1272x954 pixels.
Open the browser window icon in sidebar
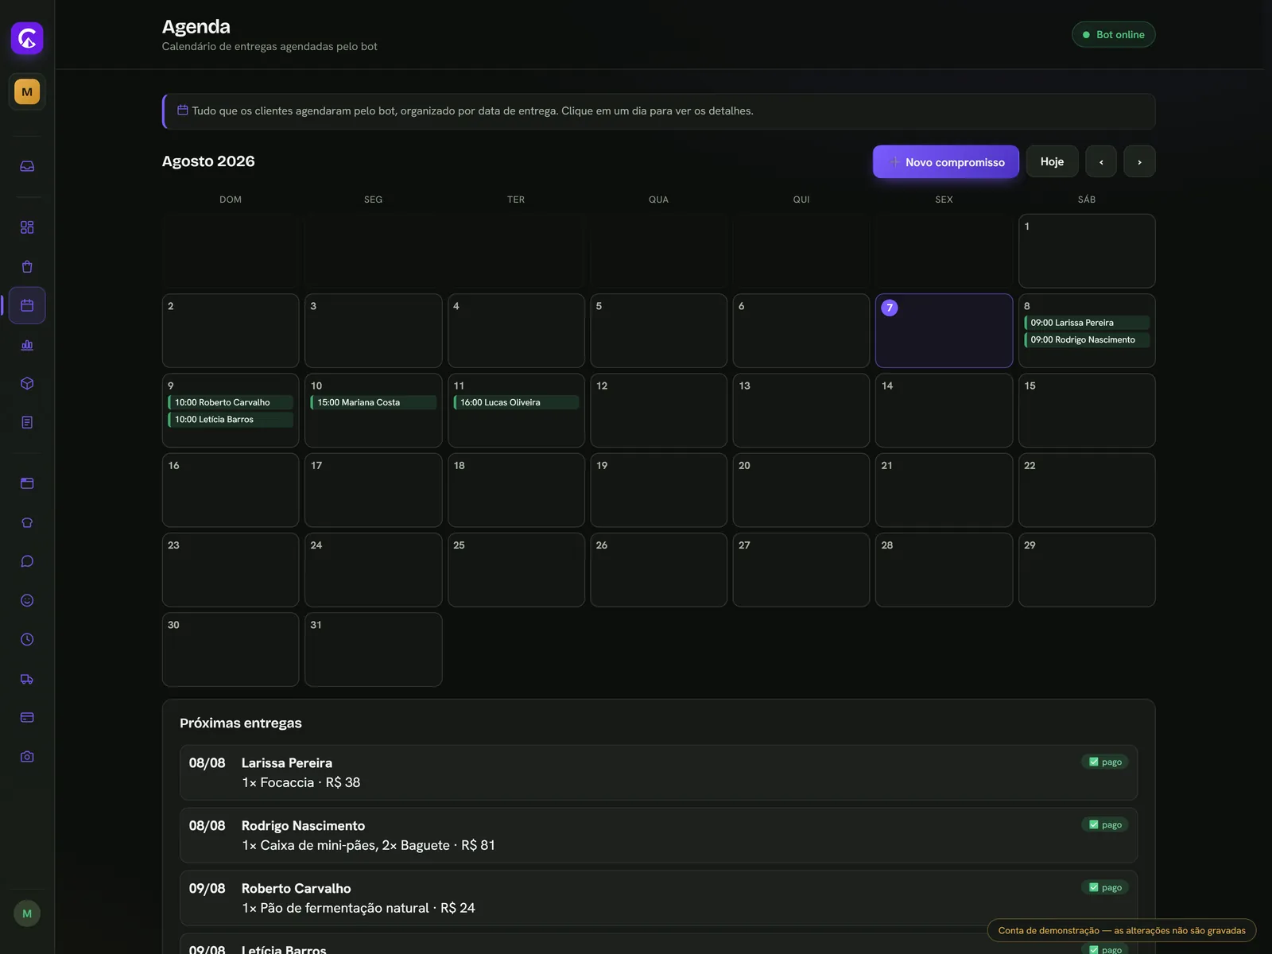pos(27,483)
